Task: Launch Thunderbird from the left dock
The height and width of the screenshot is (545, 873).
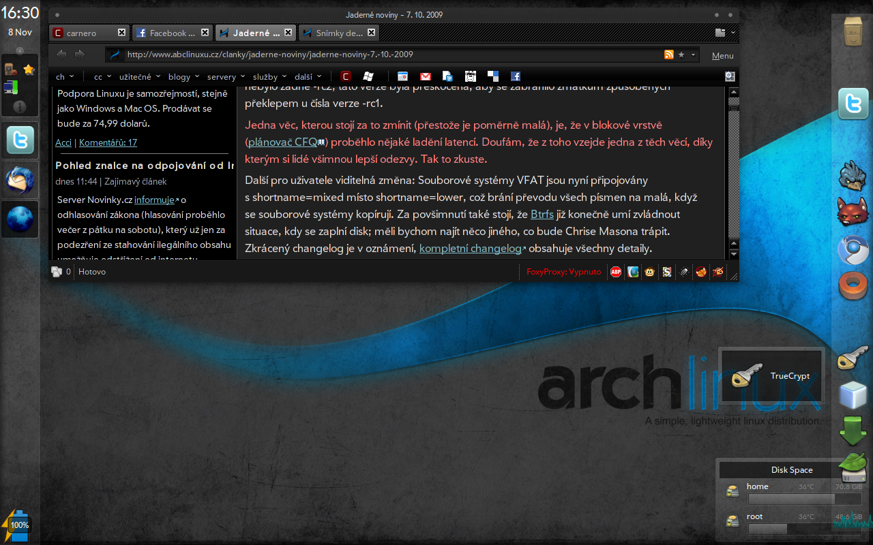Action: pyautogui.click(x=20, y=183)
